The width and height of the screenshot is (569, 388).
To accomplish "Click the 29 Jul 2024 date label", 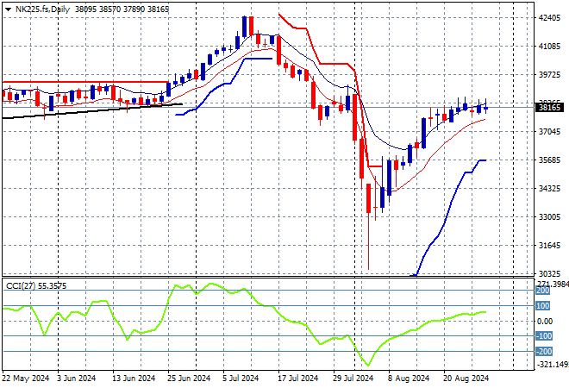I will point(351,378).
